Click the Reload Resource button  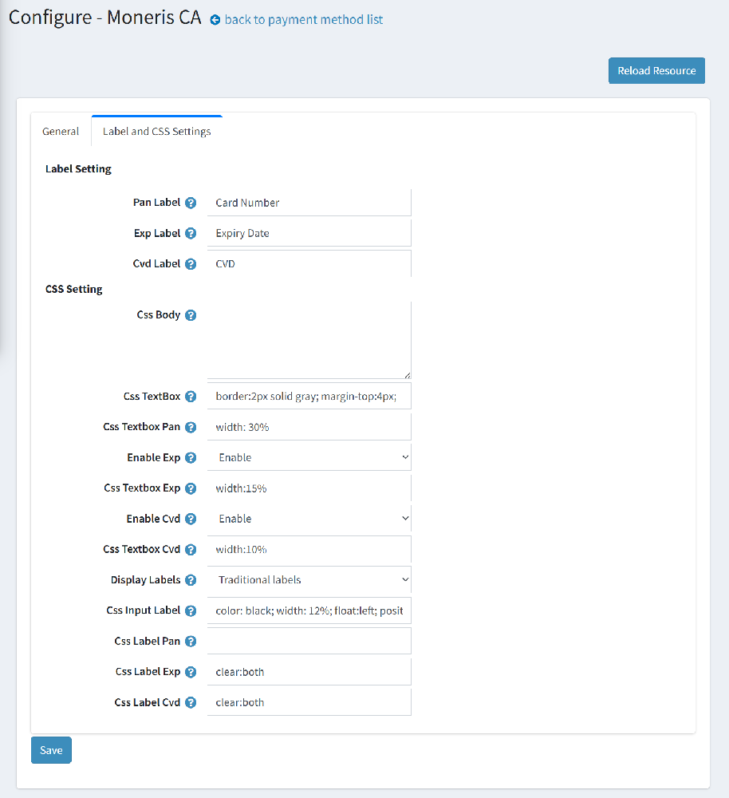[656, 70]
